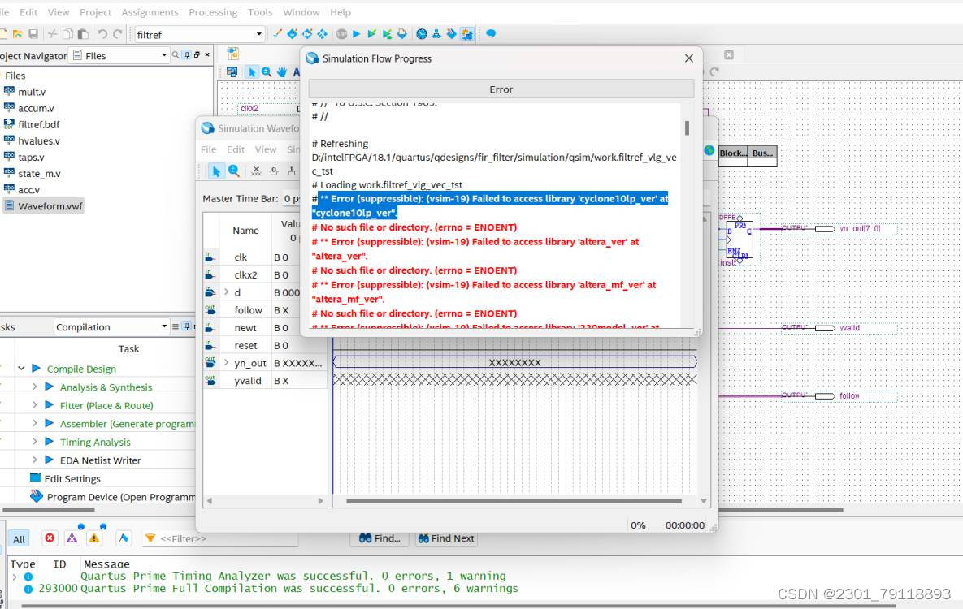Toggle error messages filter button
Viewport: 963px width, 609px height.
point(50,538)
